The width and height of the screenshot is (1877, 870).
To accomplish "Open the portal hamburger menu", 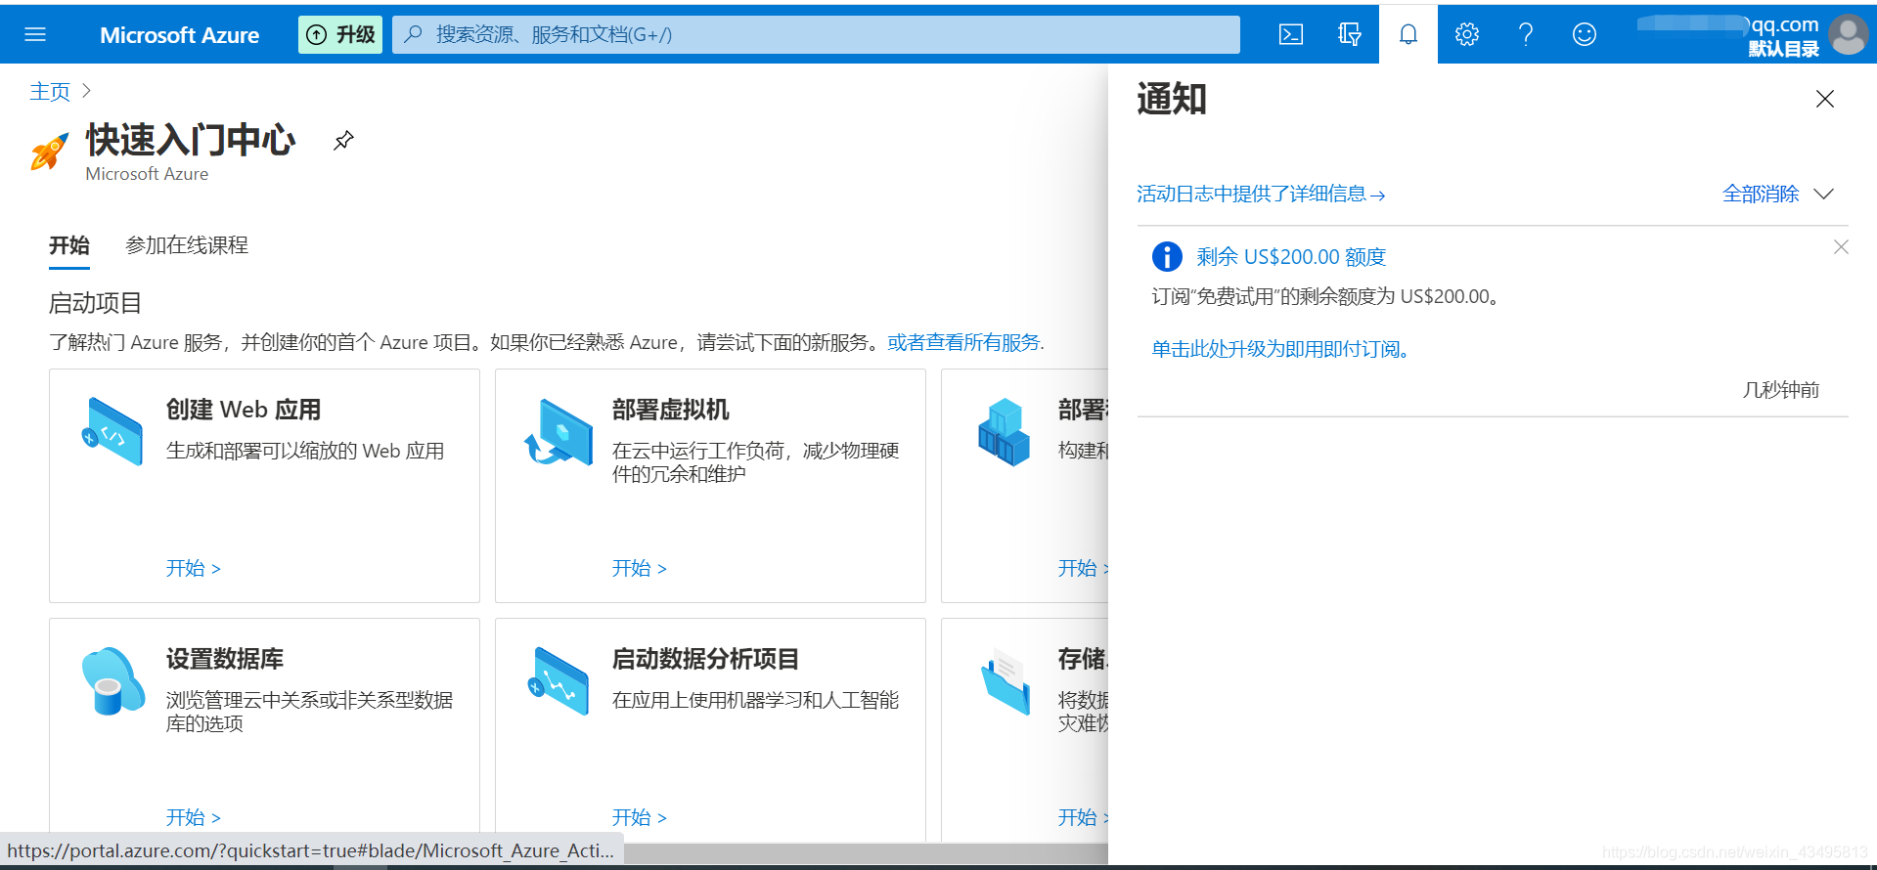I will coord(35,34).
